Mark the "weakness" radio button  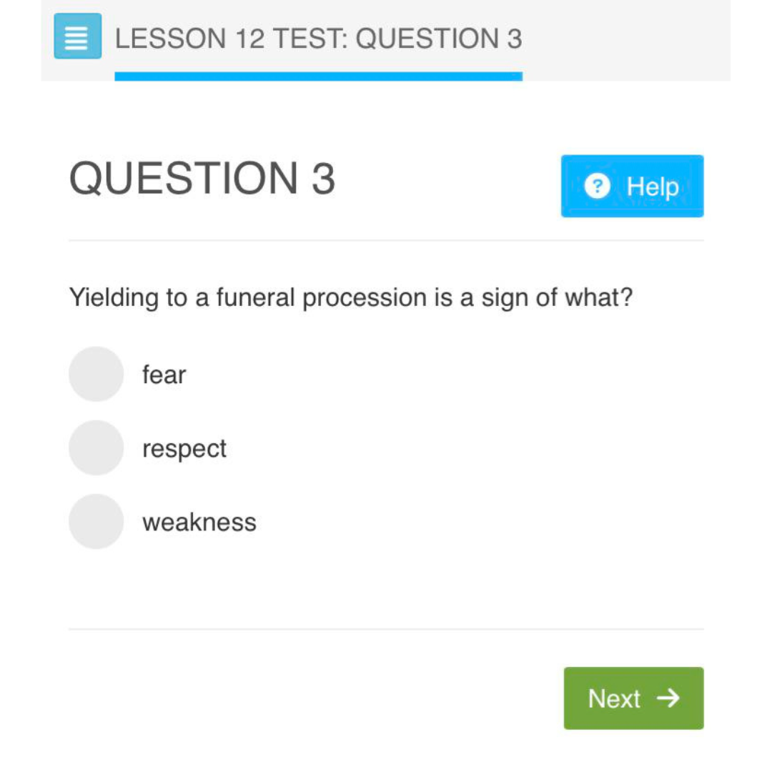(96, 522)
